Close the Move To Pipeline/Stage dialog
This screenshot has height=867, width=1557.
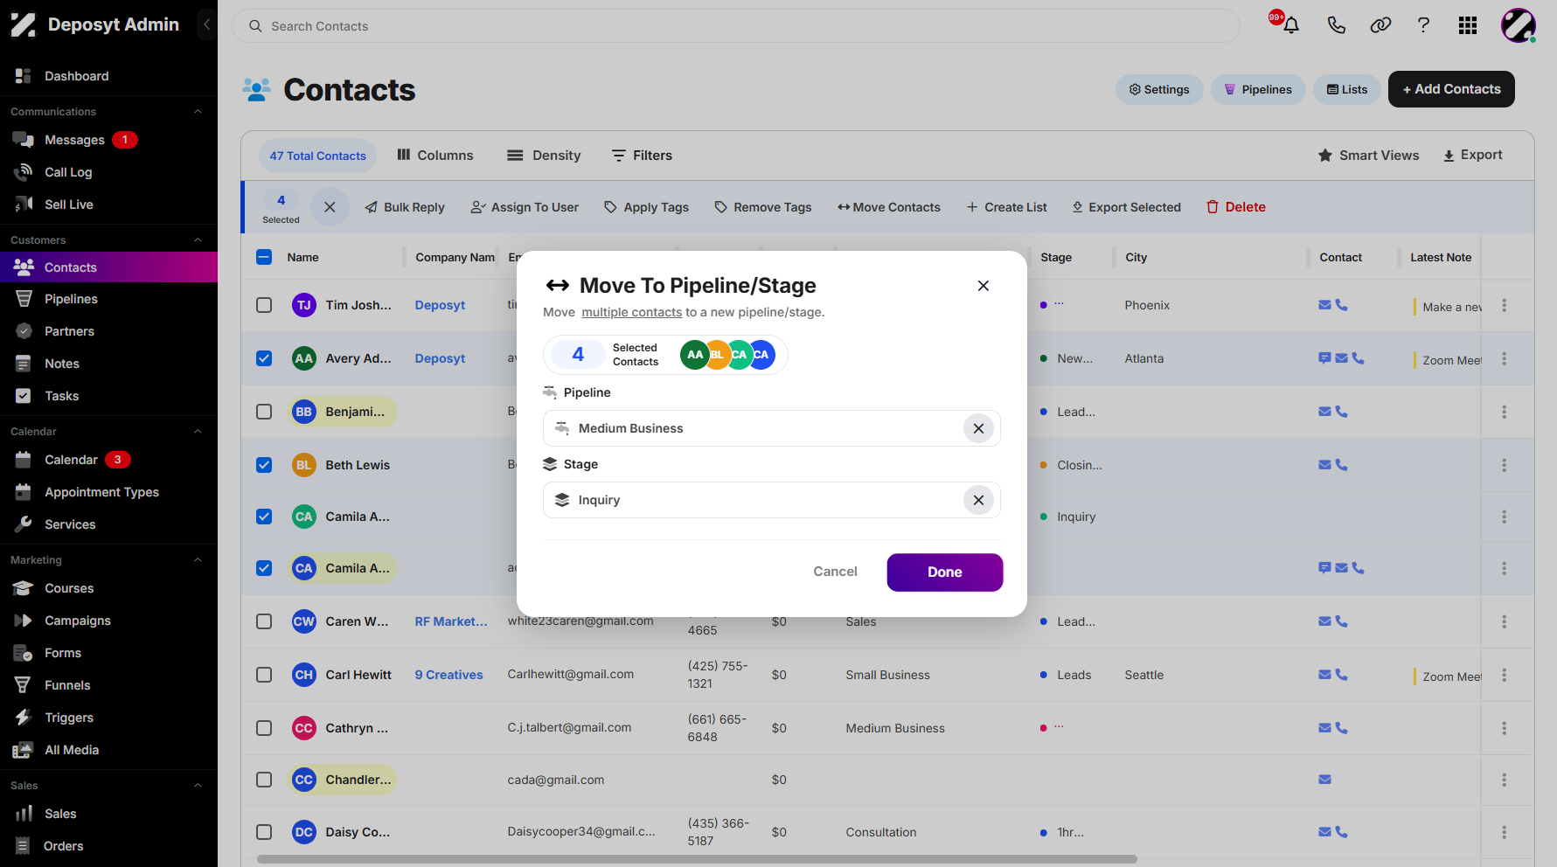tap(984, 286)
